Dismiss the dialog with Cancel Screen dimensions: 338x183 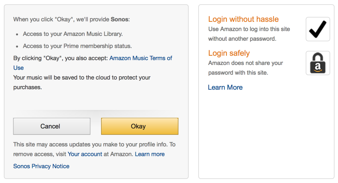pos(52,126)
